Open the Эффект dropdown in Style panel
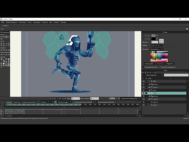Screen dimensions: 189x142 pyautogui.click(x=155, y=45)
